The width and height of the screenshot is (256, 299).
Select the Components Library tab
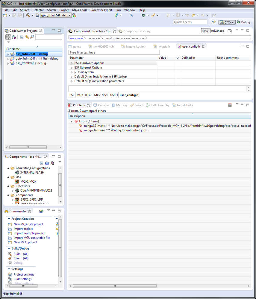(134, 31)
